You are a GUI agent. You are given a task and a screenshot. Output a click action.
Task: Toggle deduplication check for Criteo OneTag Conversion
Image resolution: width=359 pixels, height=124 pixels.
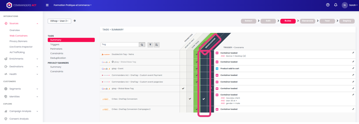click(204, 99)
